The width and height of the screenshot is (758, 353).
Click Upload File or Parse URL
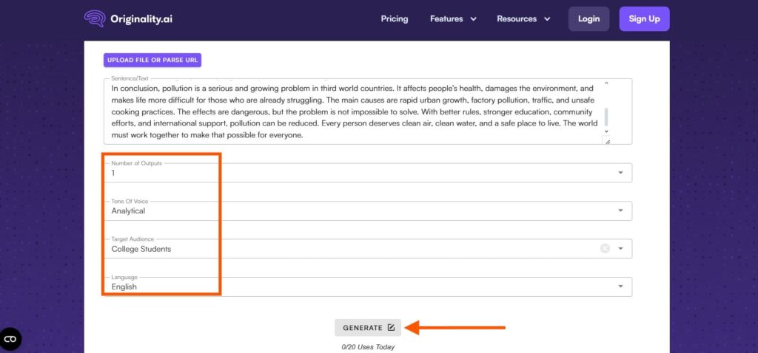(152, 60)
